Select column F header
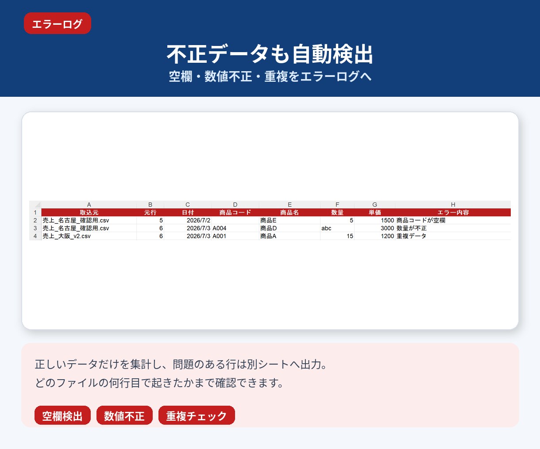Image resolution: width=540 pixels, height=449 pixels. [337, 205]
